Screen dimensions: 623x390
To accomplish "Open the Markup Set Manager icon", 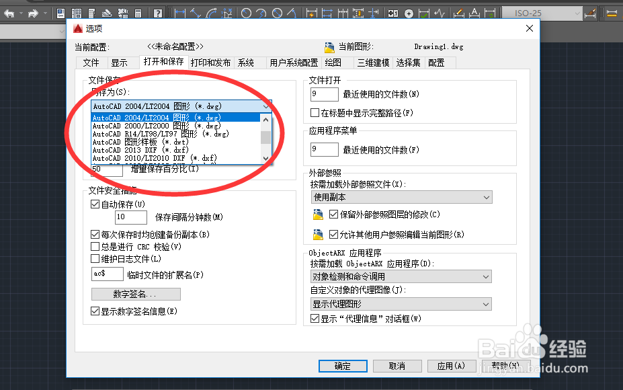I will pos(123,13).
